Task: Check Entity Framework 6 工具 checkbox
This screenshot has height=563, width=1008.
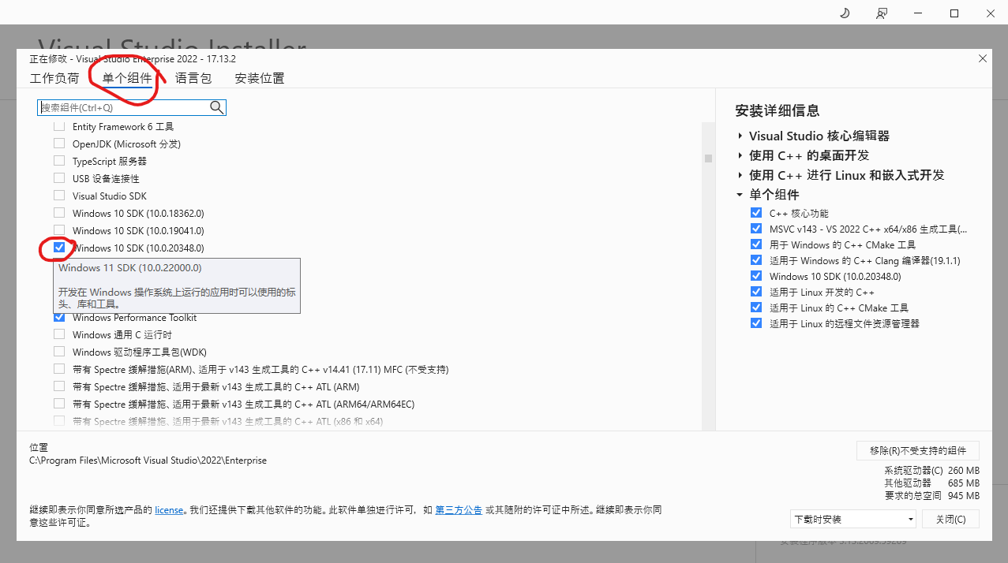Action: tap(59, 126)
